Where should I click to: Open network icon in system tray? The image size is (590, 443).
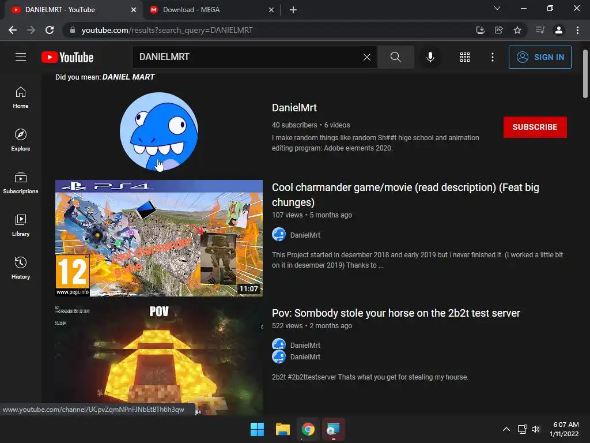pyautogui.click(x=522, y=429)
